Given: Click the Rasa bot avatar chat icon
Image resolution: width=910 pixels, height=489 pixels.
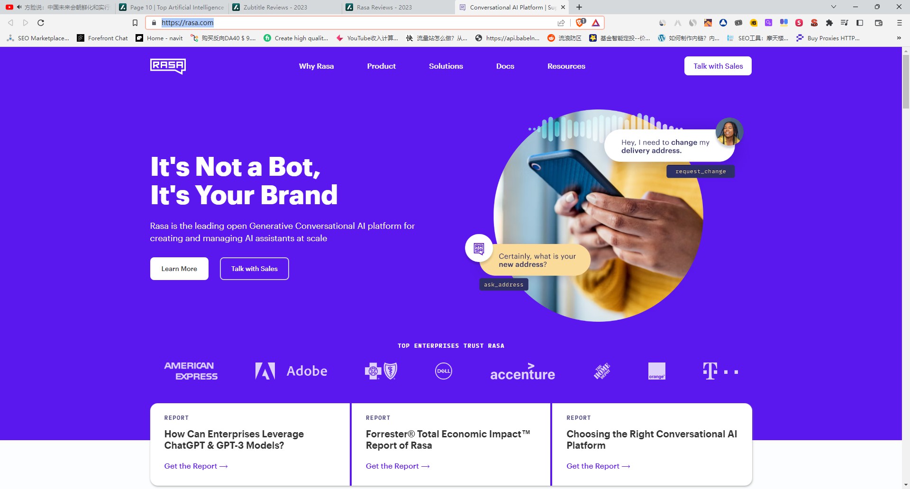Looking at the screenshot, I should (479, 248).
